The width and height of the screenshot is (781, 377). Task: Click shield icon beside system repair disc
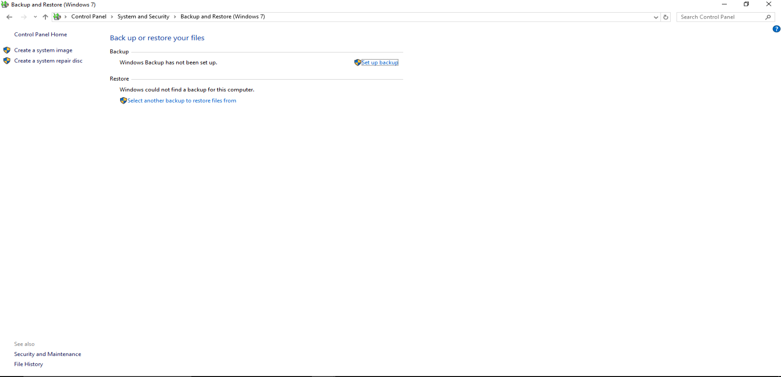[7, 61]
